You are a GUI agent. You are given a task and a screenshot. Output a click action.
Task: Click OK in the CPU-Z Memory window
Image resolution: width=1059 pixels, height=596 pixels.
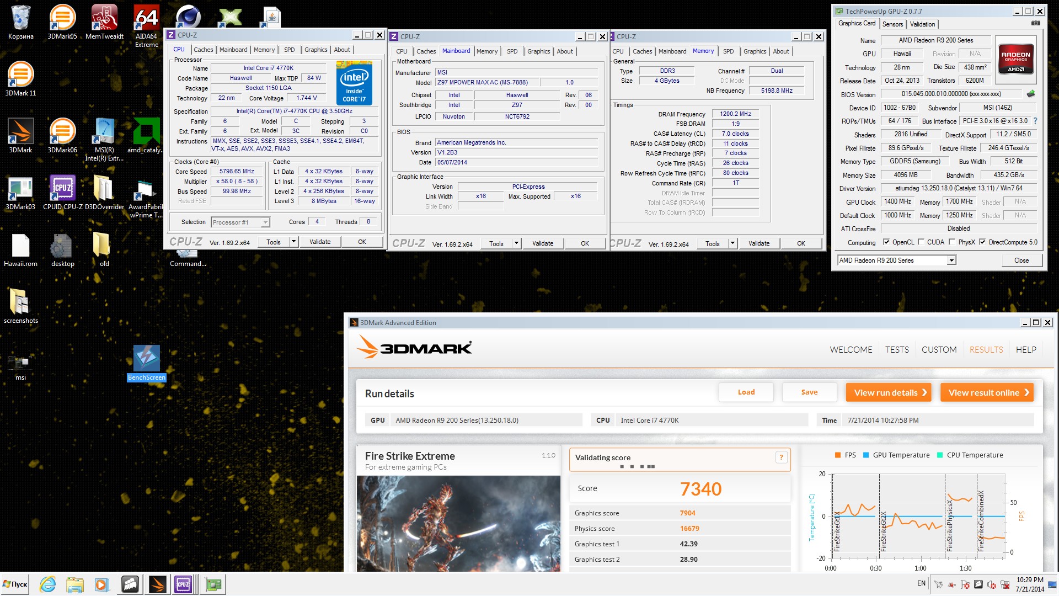801,243
